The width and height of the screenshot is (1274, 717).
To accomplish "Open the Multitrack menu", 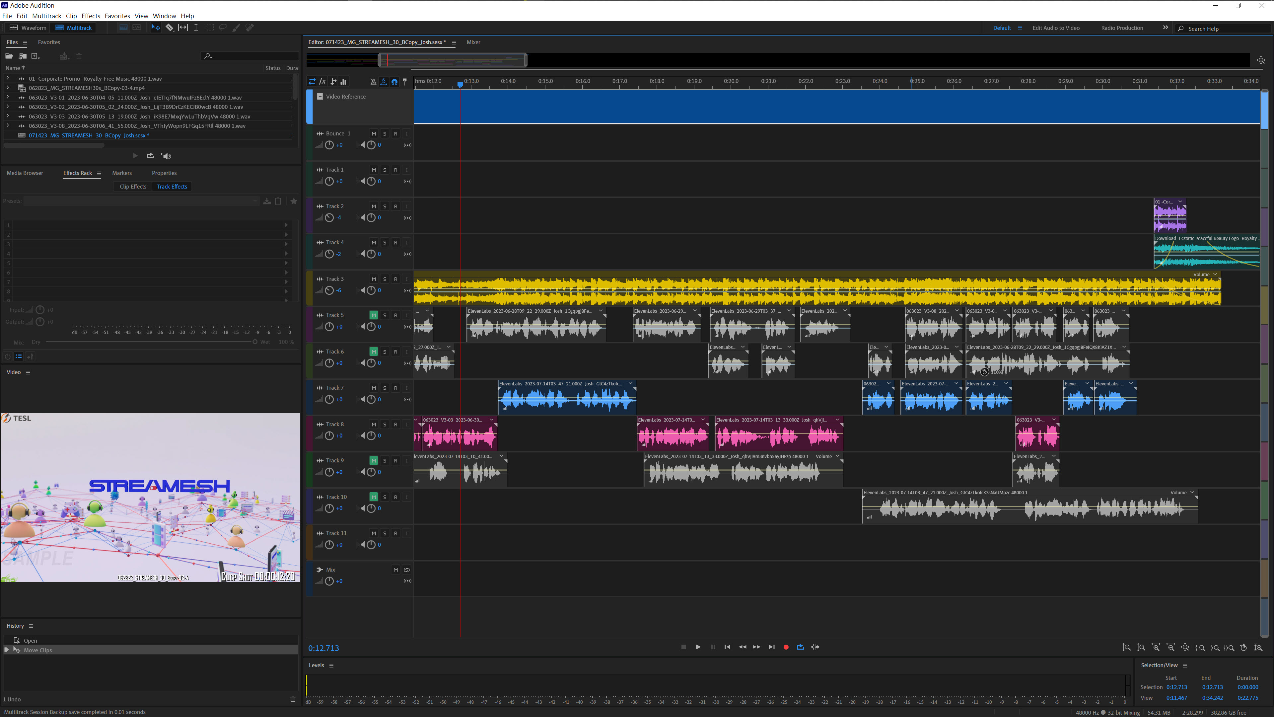I will click(x=46, y=16).
